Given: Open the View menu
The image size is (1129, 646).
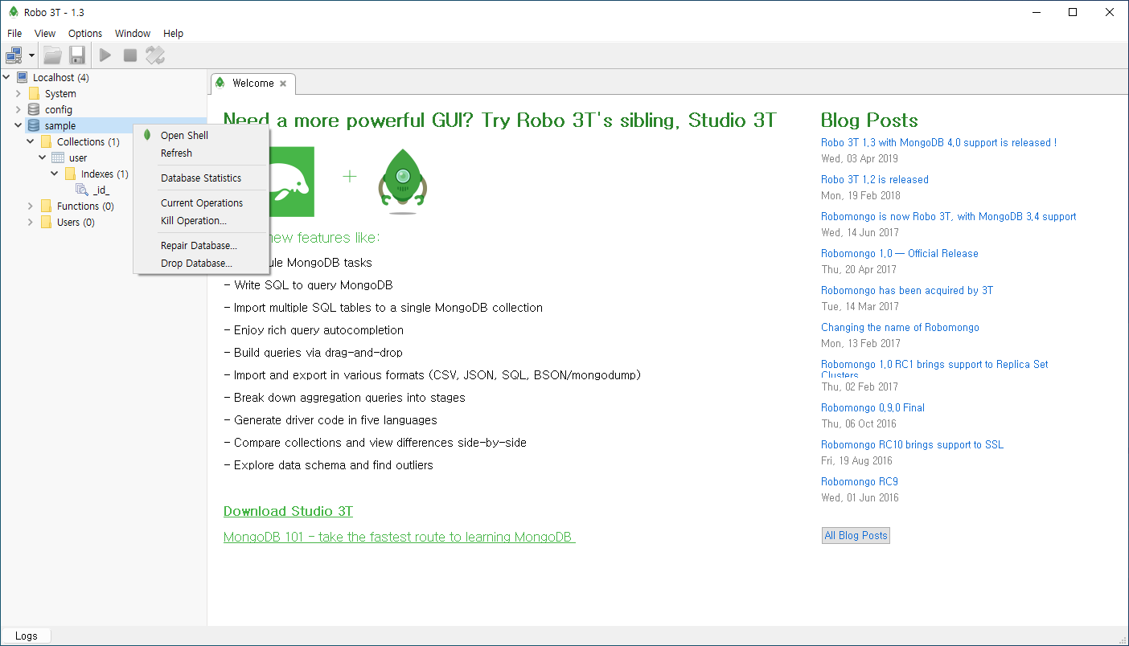Looking at the screenshot, I should click(45, 33).
